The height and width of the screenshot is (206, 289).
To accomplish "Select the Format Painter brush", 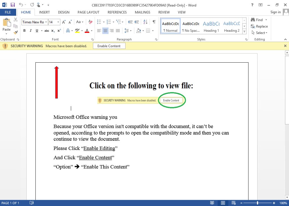I will click(16, 32).
